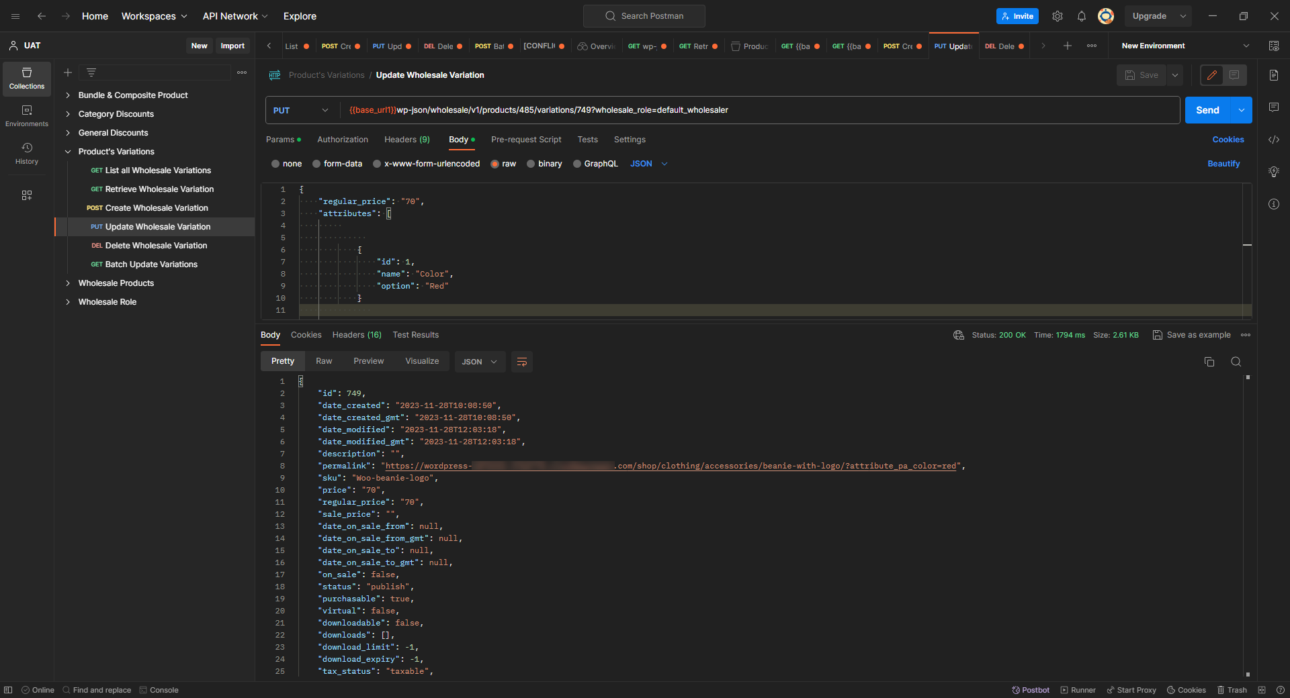Open the user avatar menu
Screen dimensions: 1290x698
click(1106, 16)
